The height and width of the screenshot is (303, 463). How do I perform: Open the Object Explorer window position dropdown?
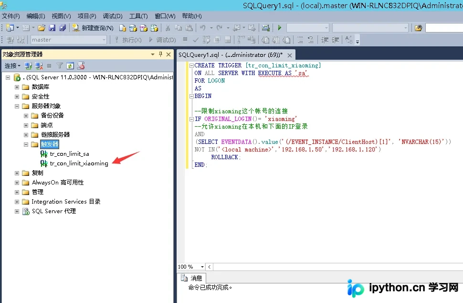click(153, 54)
